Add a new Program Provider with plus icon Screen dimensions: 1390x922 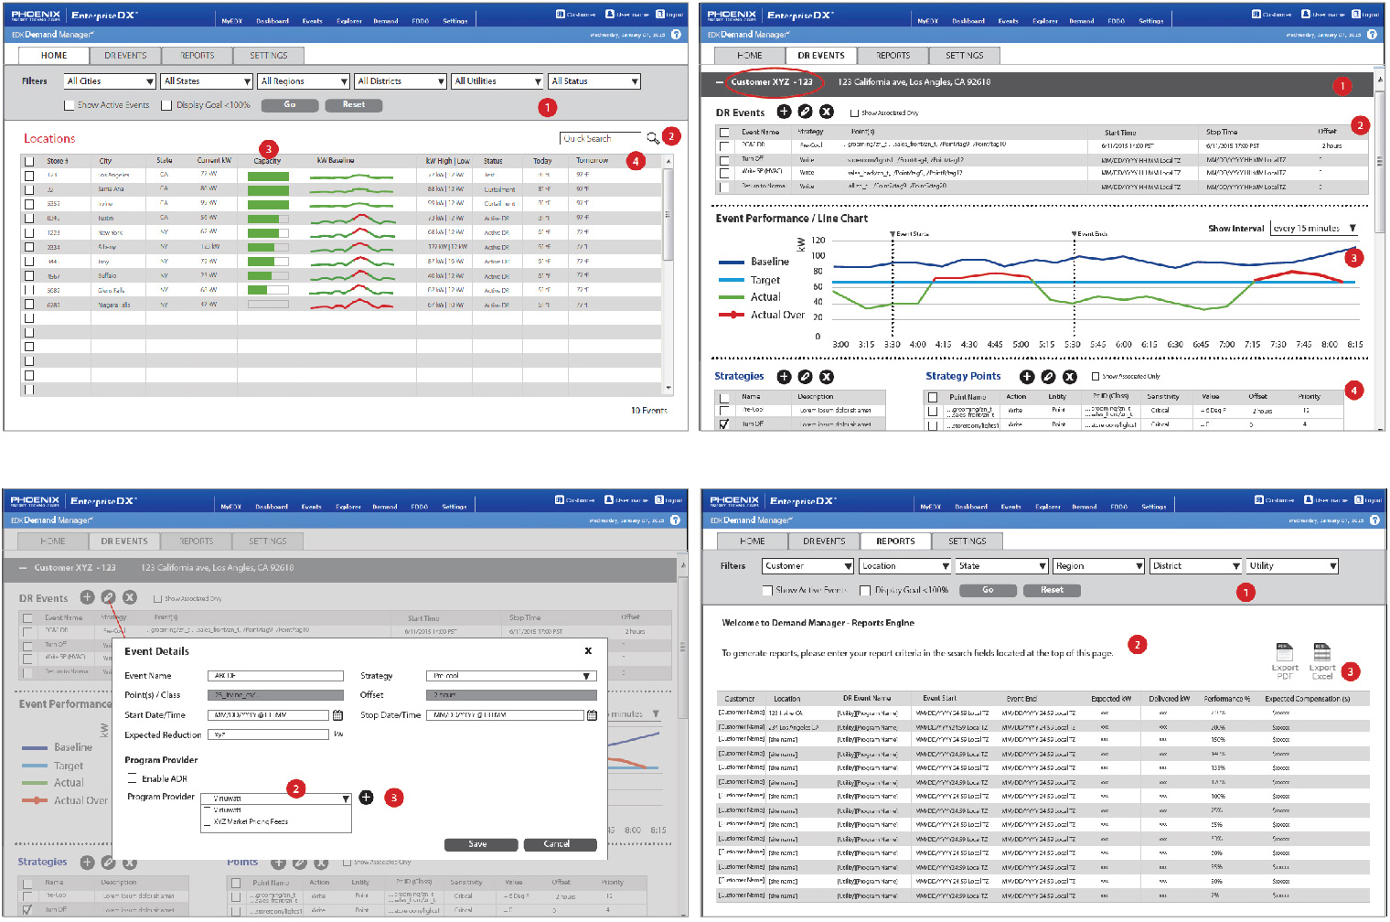[366, 798]
